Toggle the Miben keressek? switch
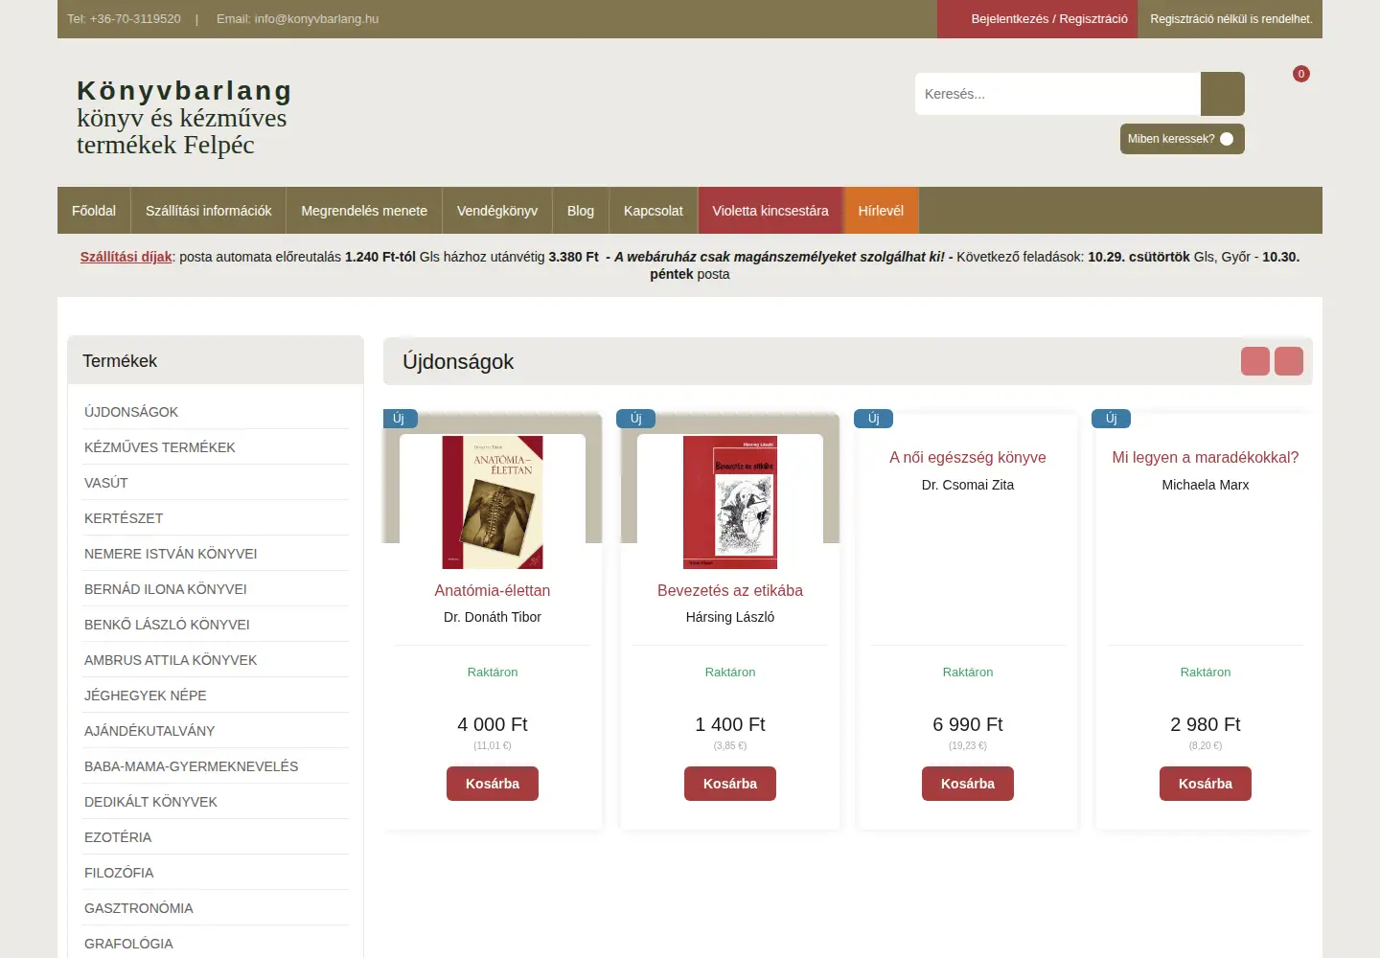1380x958 pixels. click(1227, 139)
